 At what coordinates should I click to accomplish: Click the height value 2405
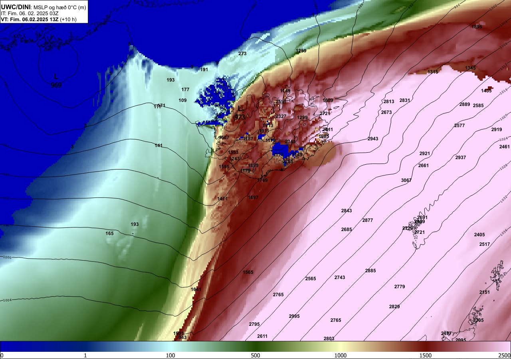pyautogui.click(x=479, y=235)
